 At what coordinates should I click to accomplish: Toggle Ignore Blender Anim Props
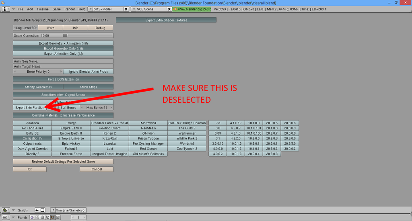pos(88,72)
